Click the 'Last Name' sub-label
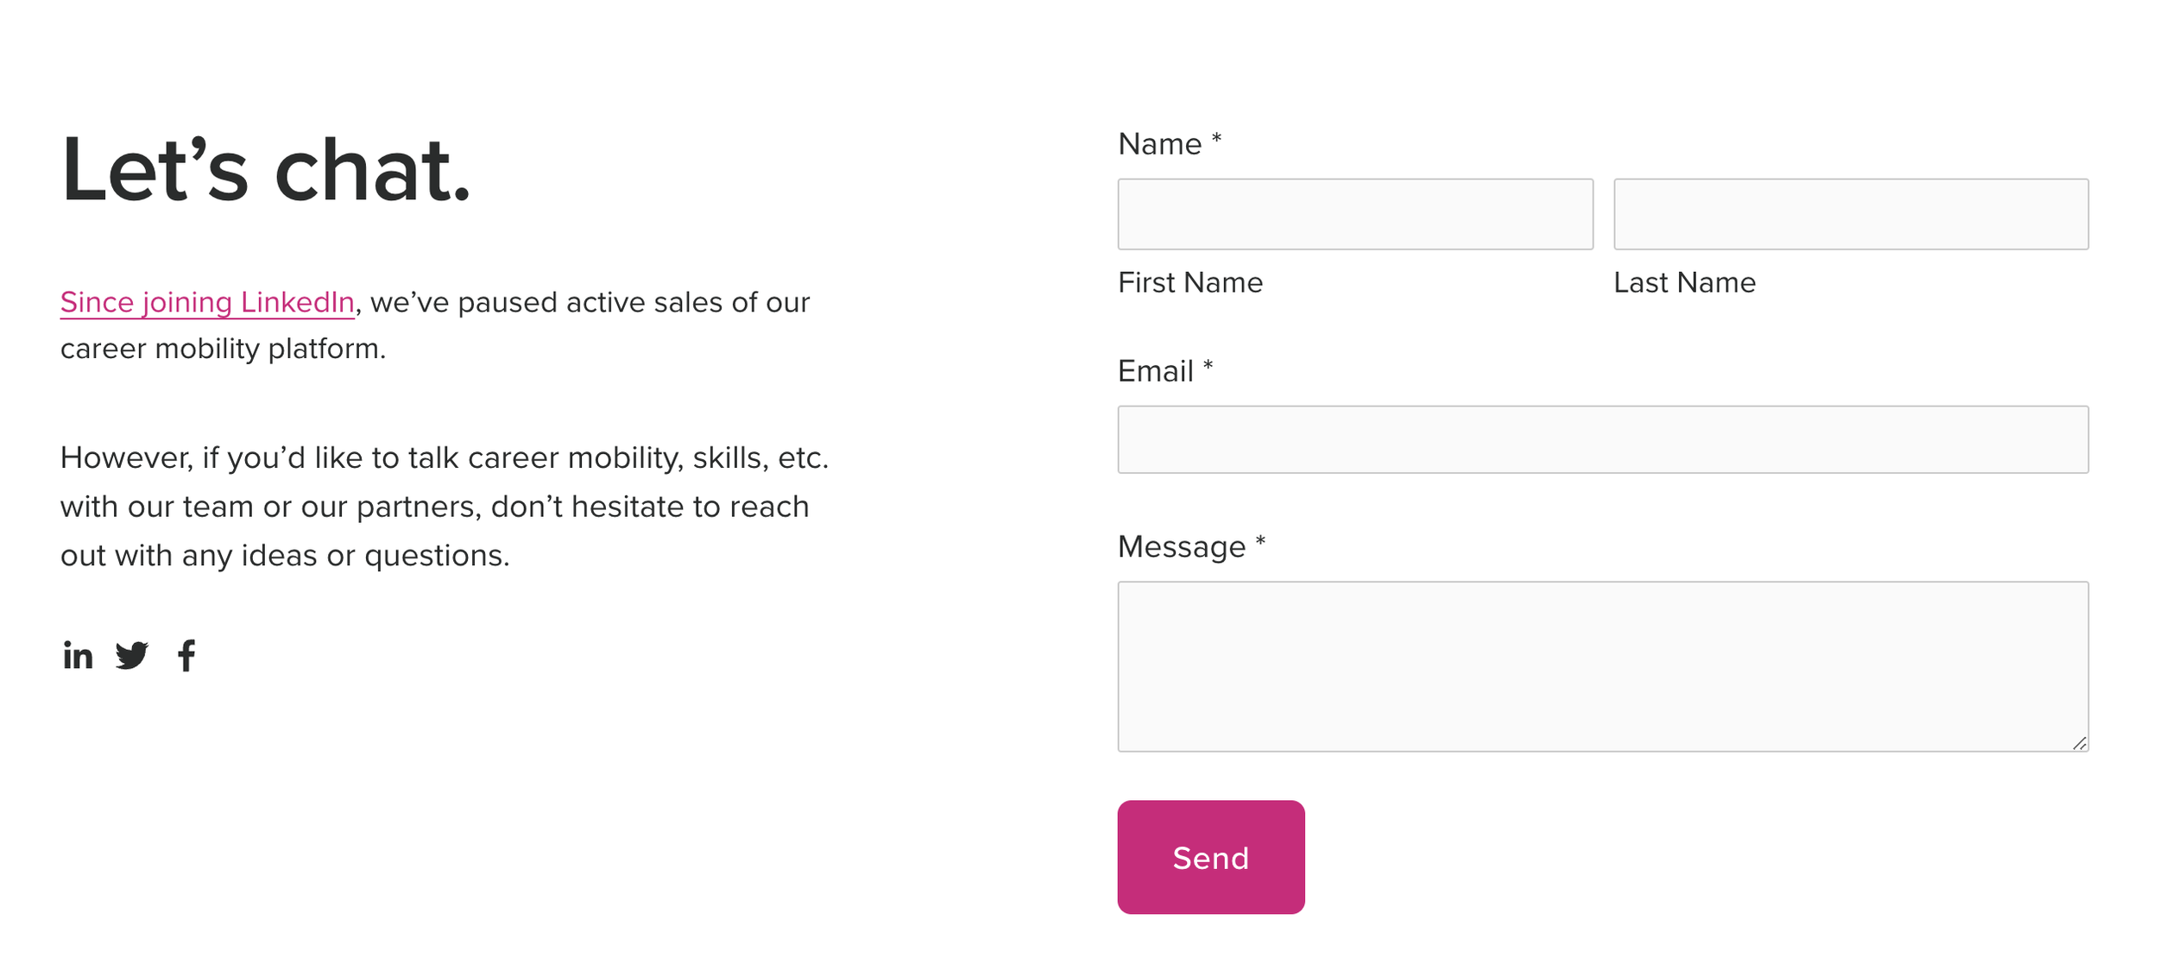 pos(1684,283)
